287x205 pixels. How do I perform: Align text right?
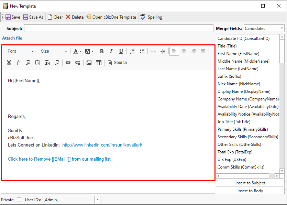click(x=194, y=51)
